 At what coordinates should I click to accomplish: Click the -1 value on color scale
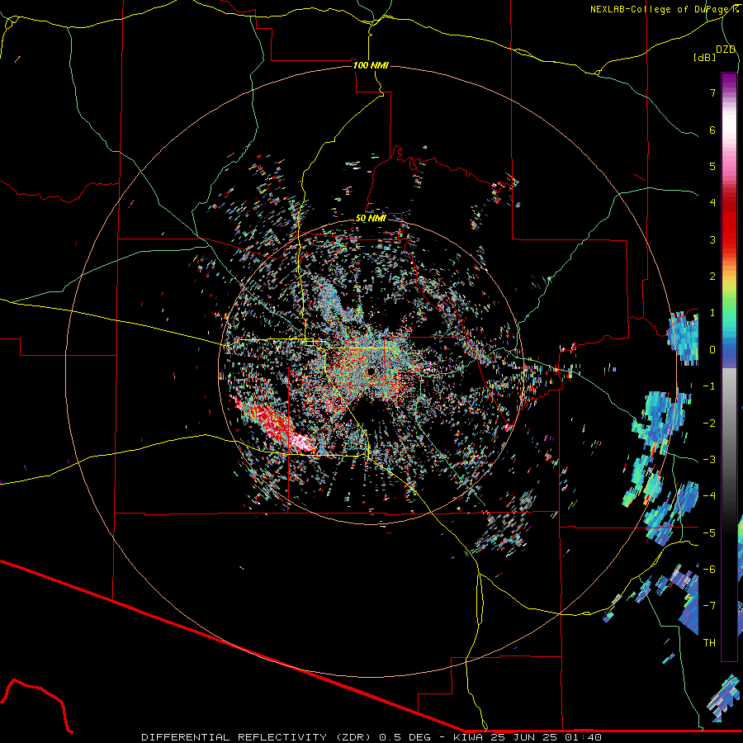pos(709,386)
